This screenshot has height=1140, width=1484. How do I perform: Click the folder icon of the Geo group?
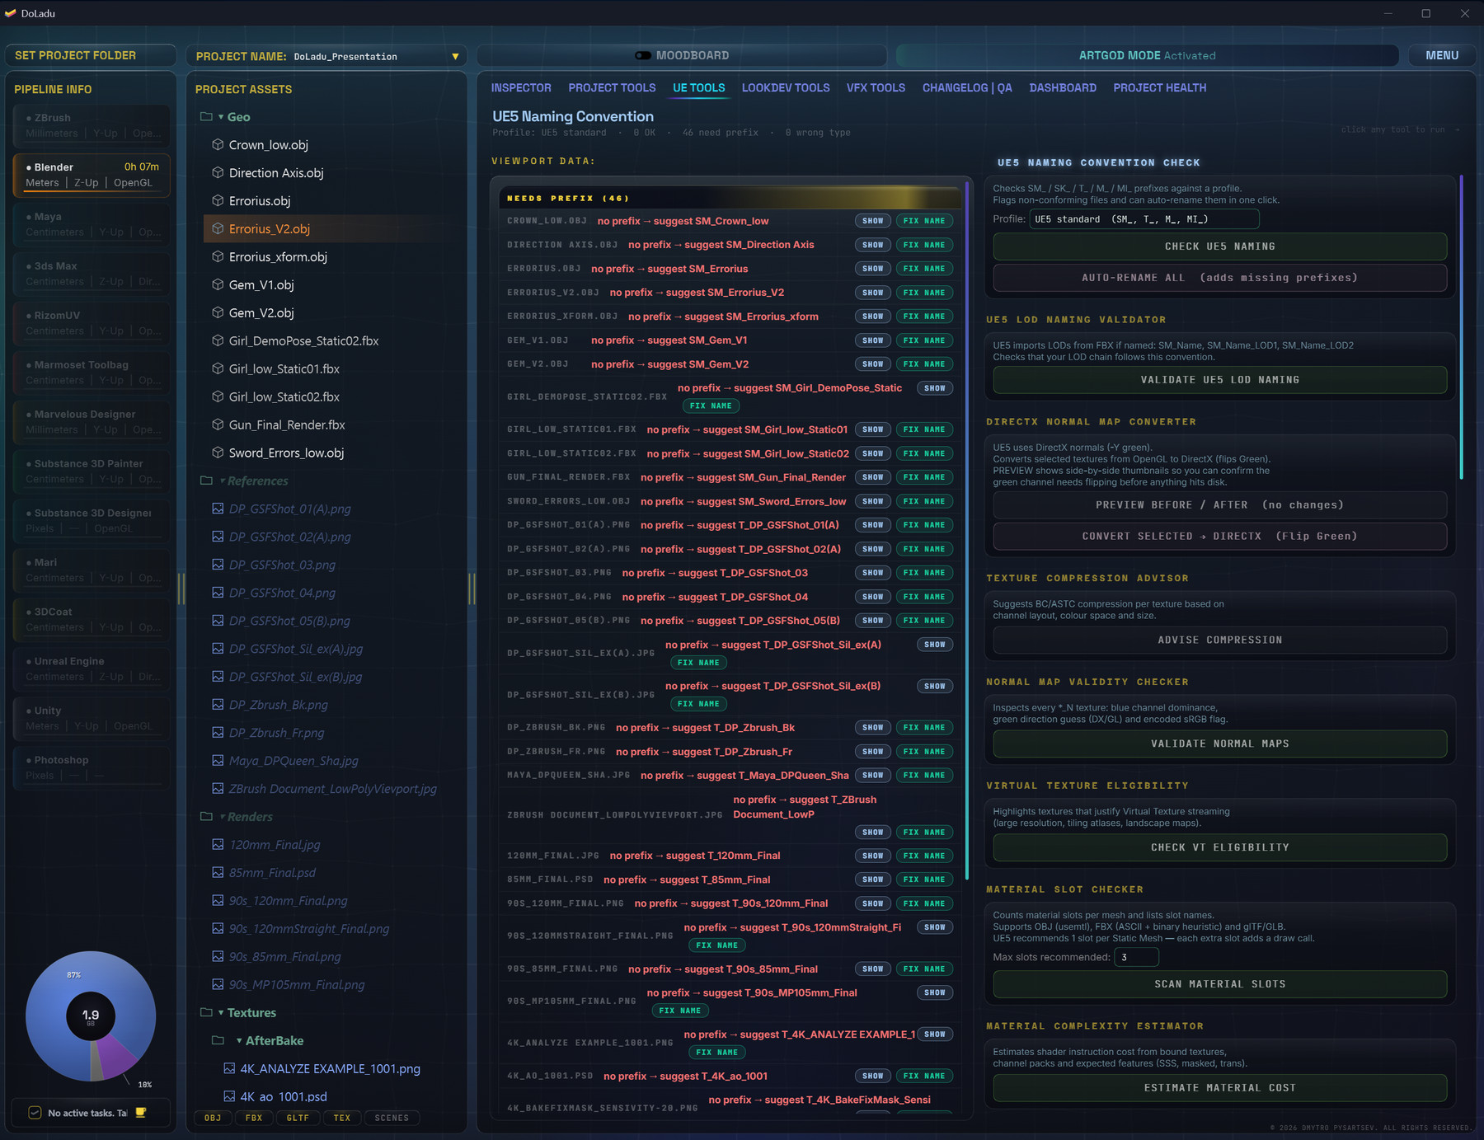tap(206, 116)
